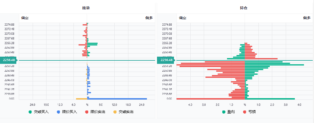Click the blue 限价买入 legend circle
This screenshot has width=314, height=123.
tap(58, 112)
